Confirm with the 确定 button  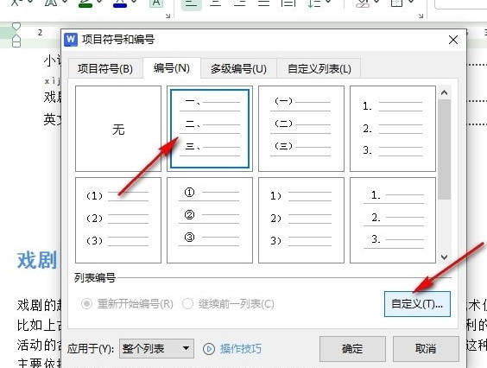(x=352, y=349)
